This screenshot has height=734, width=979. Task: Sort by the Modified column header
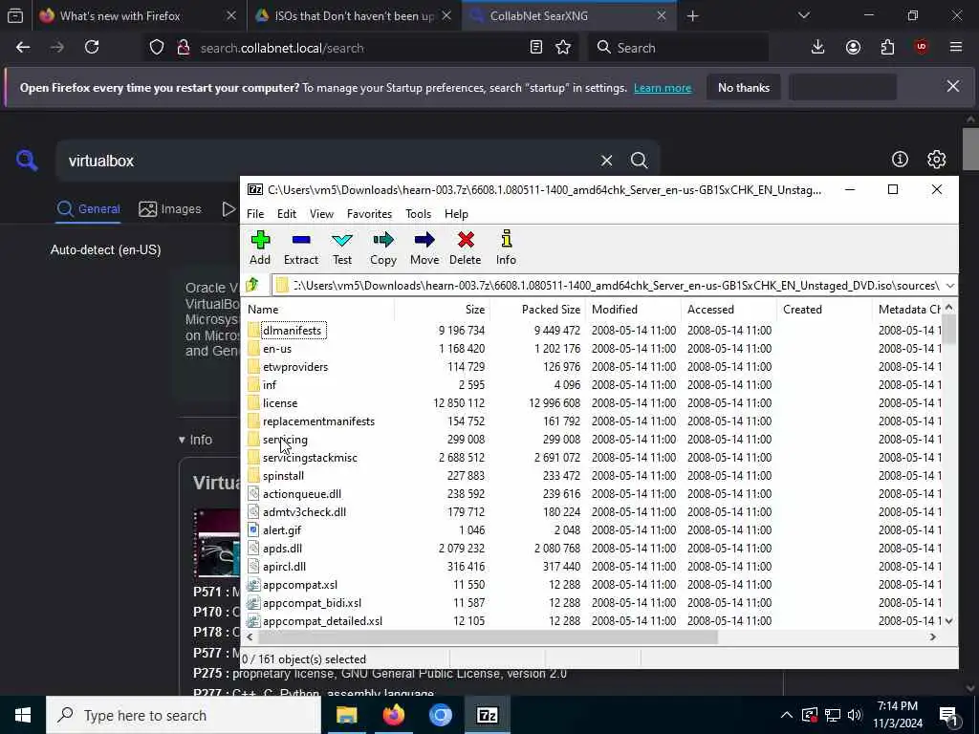tap(633, 310)
